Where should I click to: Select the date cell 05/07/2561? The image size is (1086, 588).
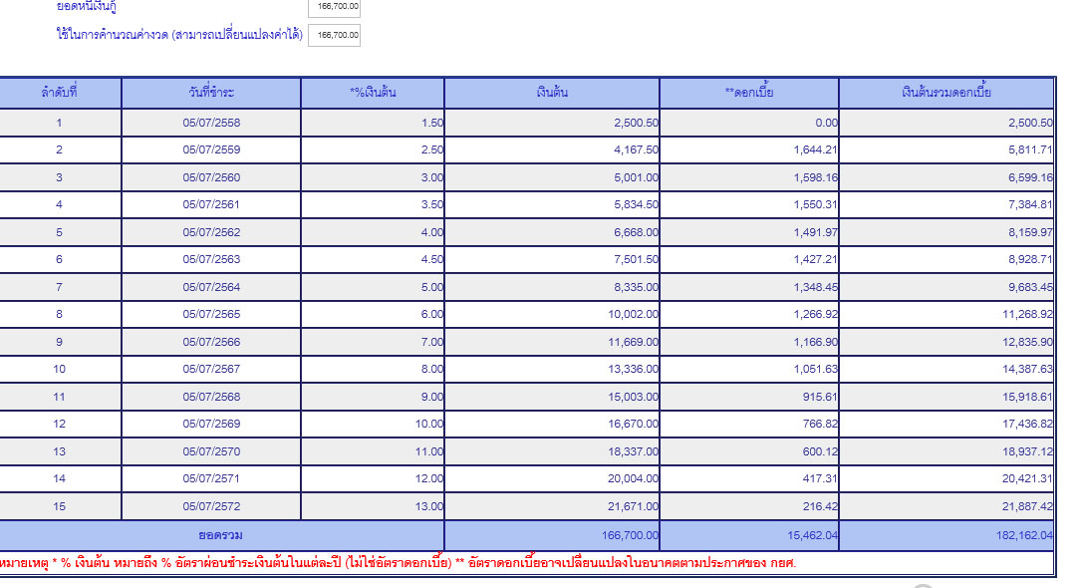coord(211,204)
